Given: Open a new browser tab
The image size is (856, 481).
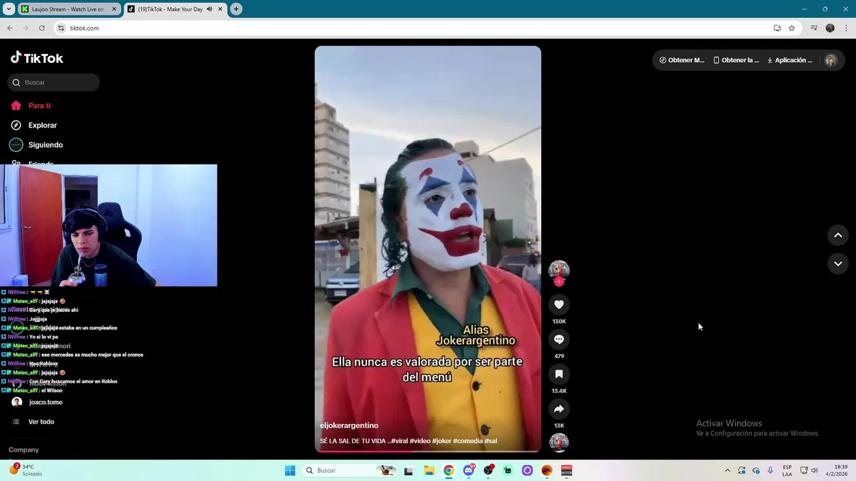Looking at the screenshot, I should pyautogui.click(x=236, y=9).
